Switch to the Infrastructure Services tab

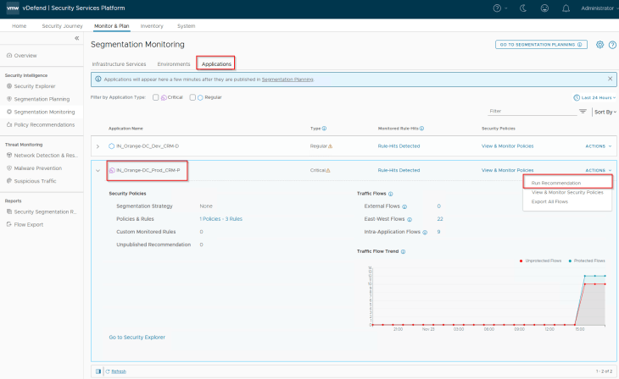pyautogui.click(x=119, y=64)
